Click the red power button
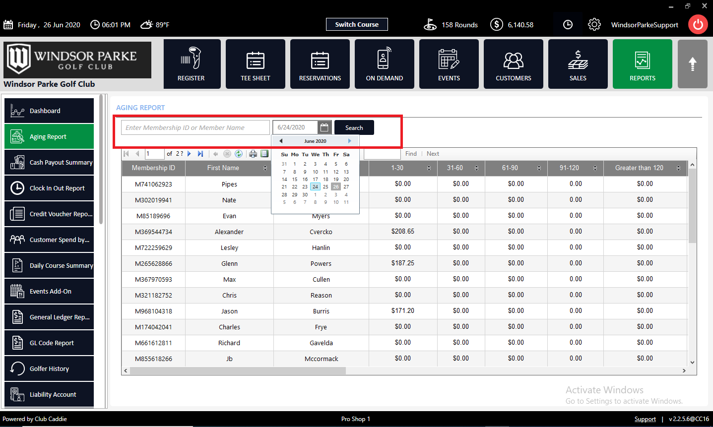 [x=698, y=24]
